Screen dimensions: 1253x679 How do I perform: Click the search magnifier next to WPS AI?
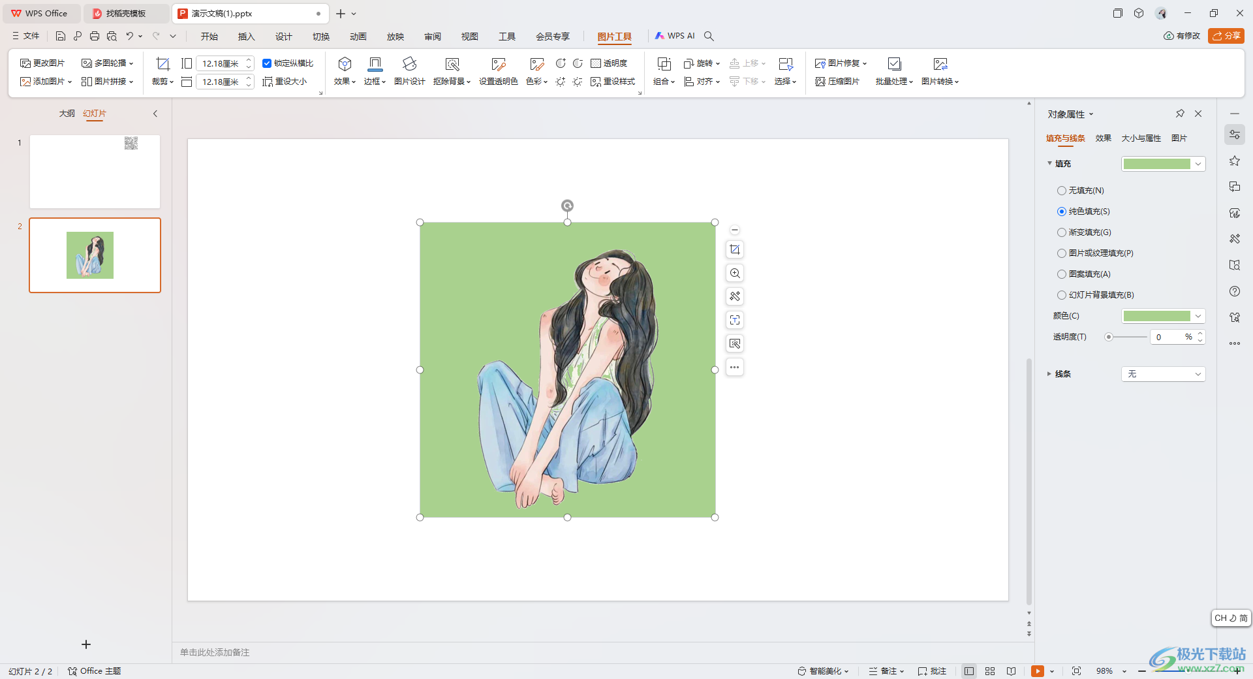coord(709,36)
